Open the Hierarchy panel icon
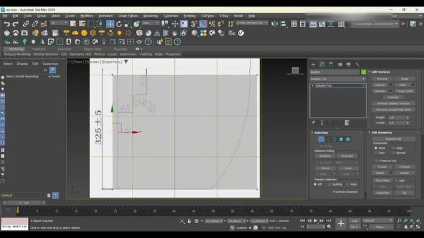This screenshot has height=238, width=424. pyautogui.click(x=331, y=65)
